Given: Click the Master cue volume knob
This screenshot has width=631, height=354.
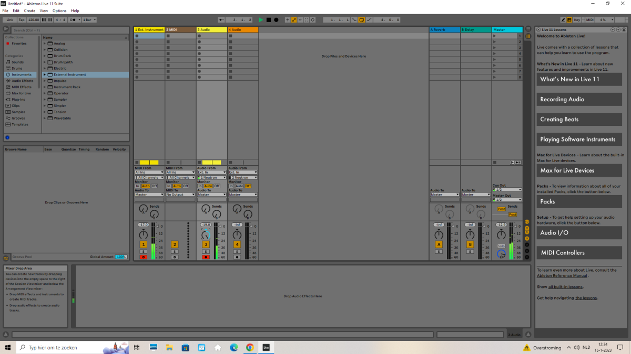Looking at the screenshot, I should [501, 254].
